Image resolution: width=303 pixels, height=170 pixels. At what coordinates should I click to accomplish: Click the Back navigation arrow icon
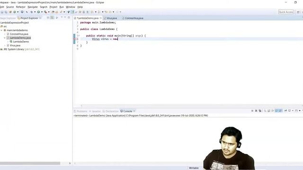pyautogui.click(x=110, y=12)
